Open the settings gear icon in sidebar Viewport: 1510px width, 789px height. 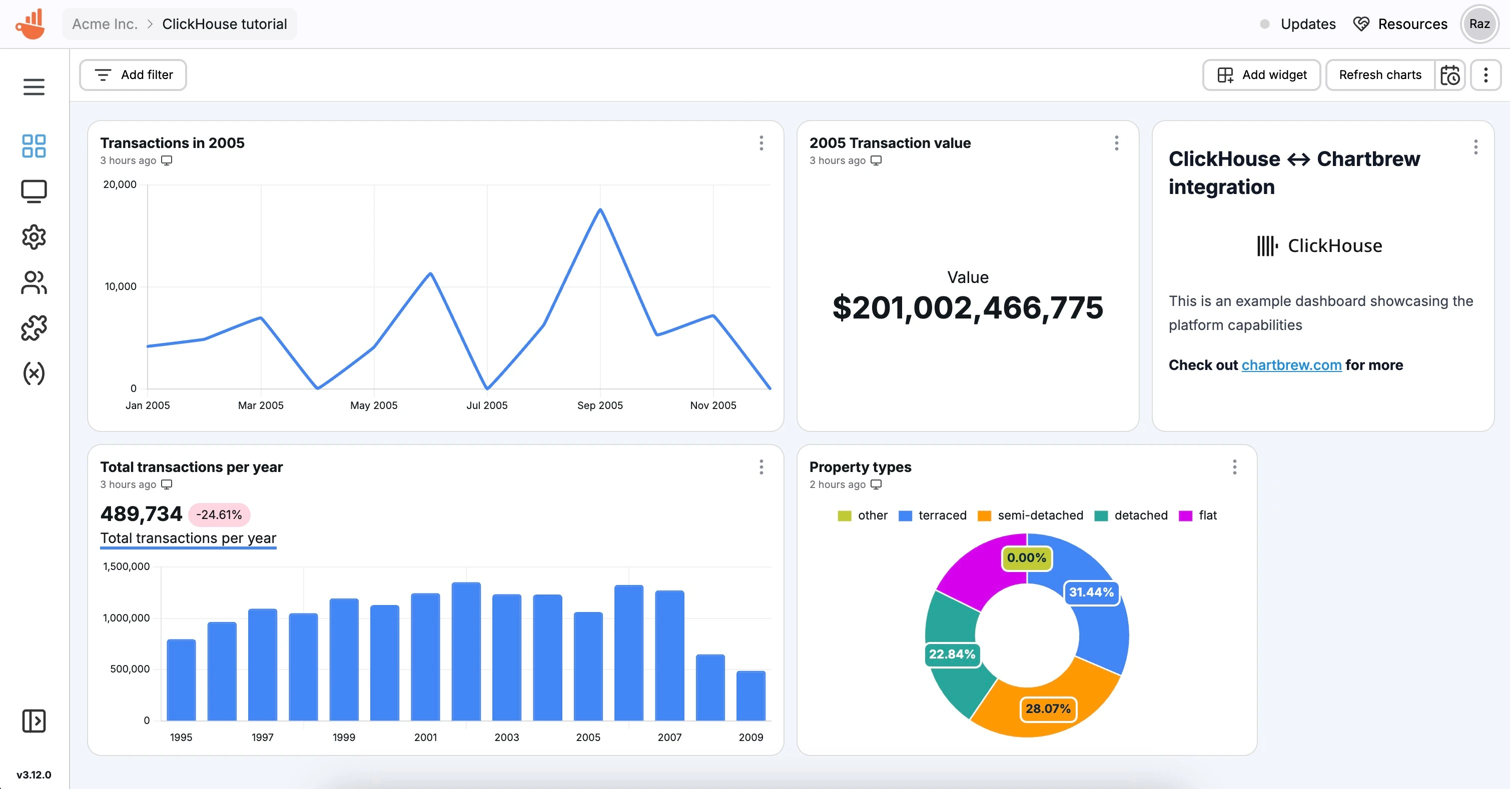[34, 236]
